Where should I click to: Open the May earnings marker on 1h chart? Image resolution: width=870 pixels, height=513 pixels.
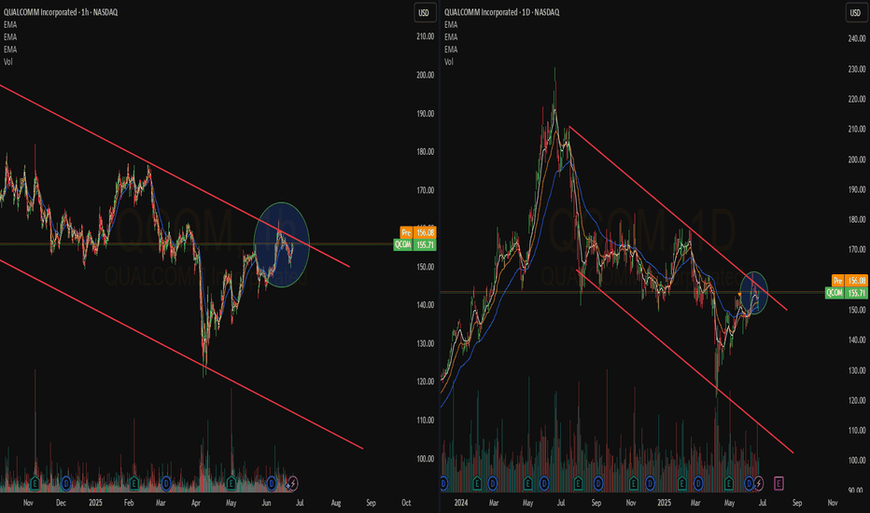pos(231,483)
